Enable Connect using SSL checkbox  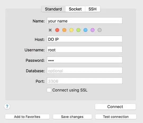[x=49, y=90]
